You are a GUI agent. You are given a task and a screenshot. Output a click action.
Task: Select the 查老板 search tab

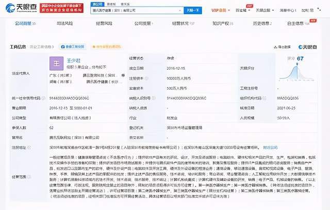click(111, 4)
